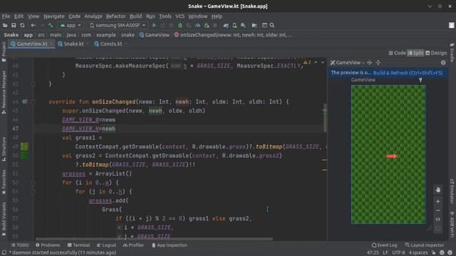Screen dimensions: 456x256
Task: Open Project Structure folder icon
Action: click(x=254, y=26)
